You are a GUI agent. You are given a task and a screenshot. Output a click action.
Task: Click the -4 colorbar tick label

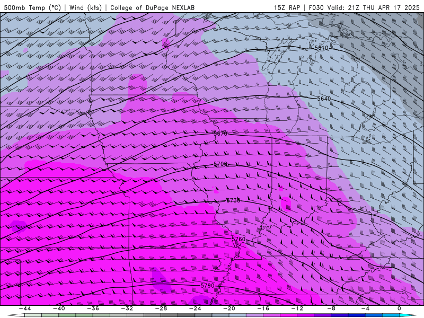click(365, 308)
